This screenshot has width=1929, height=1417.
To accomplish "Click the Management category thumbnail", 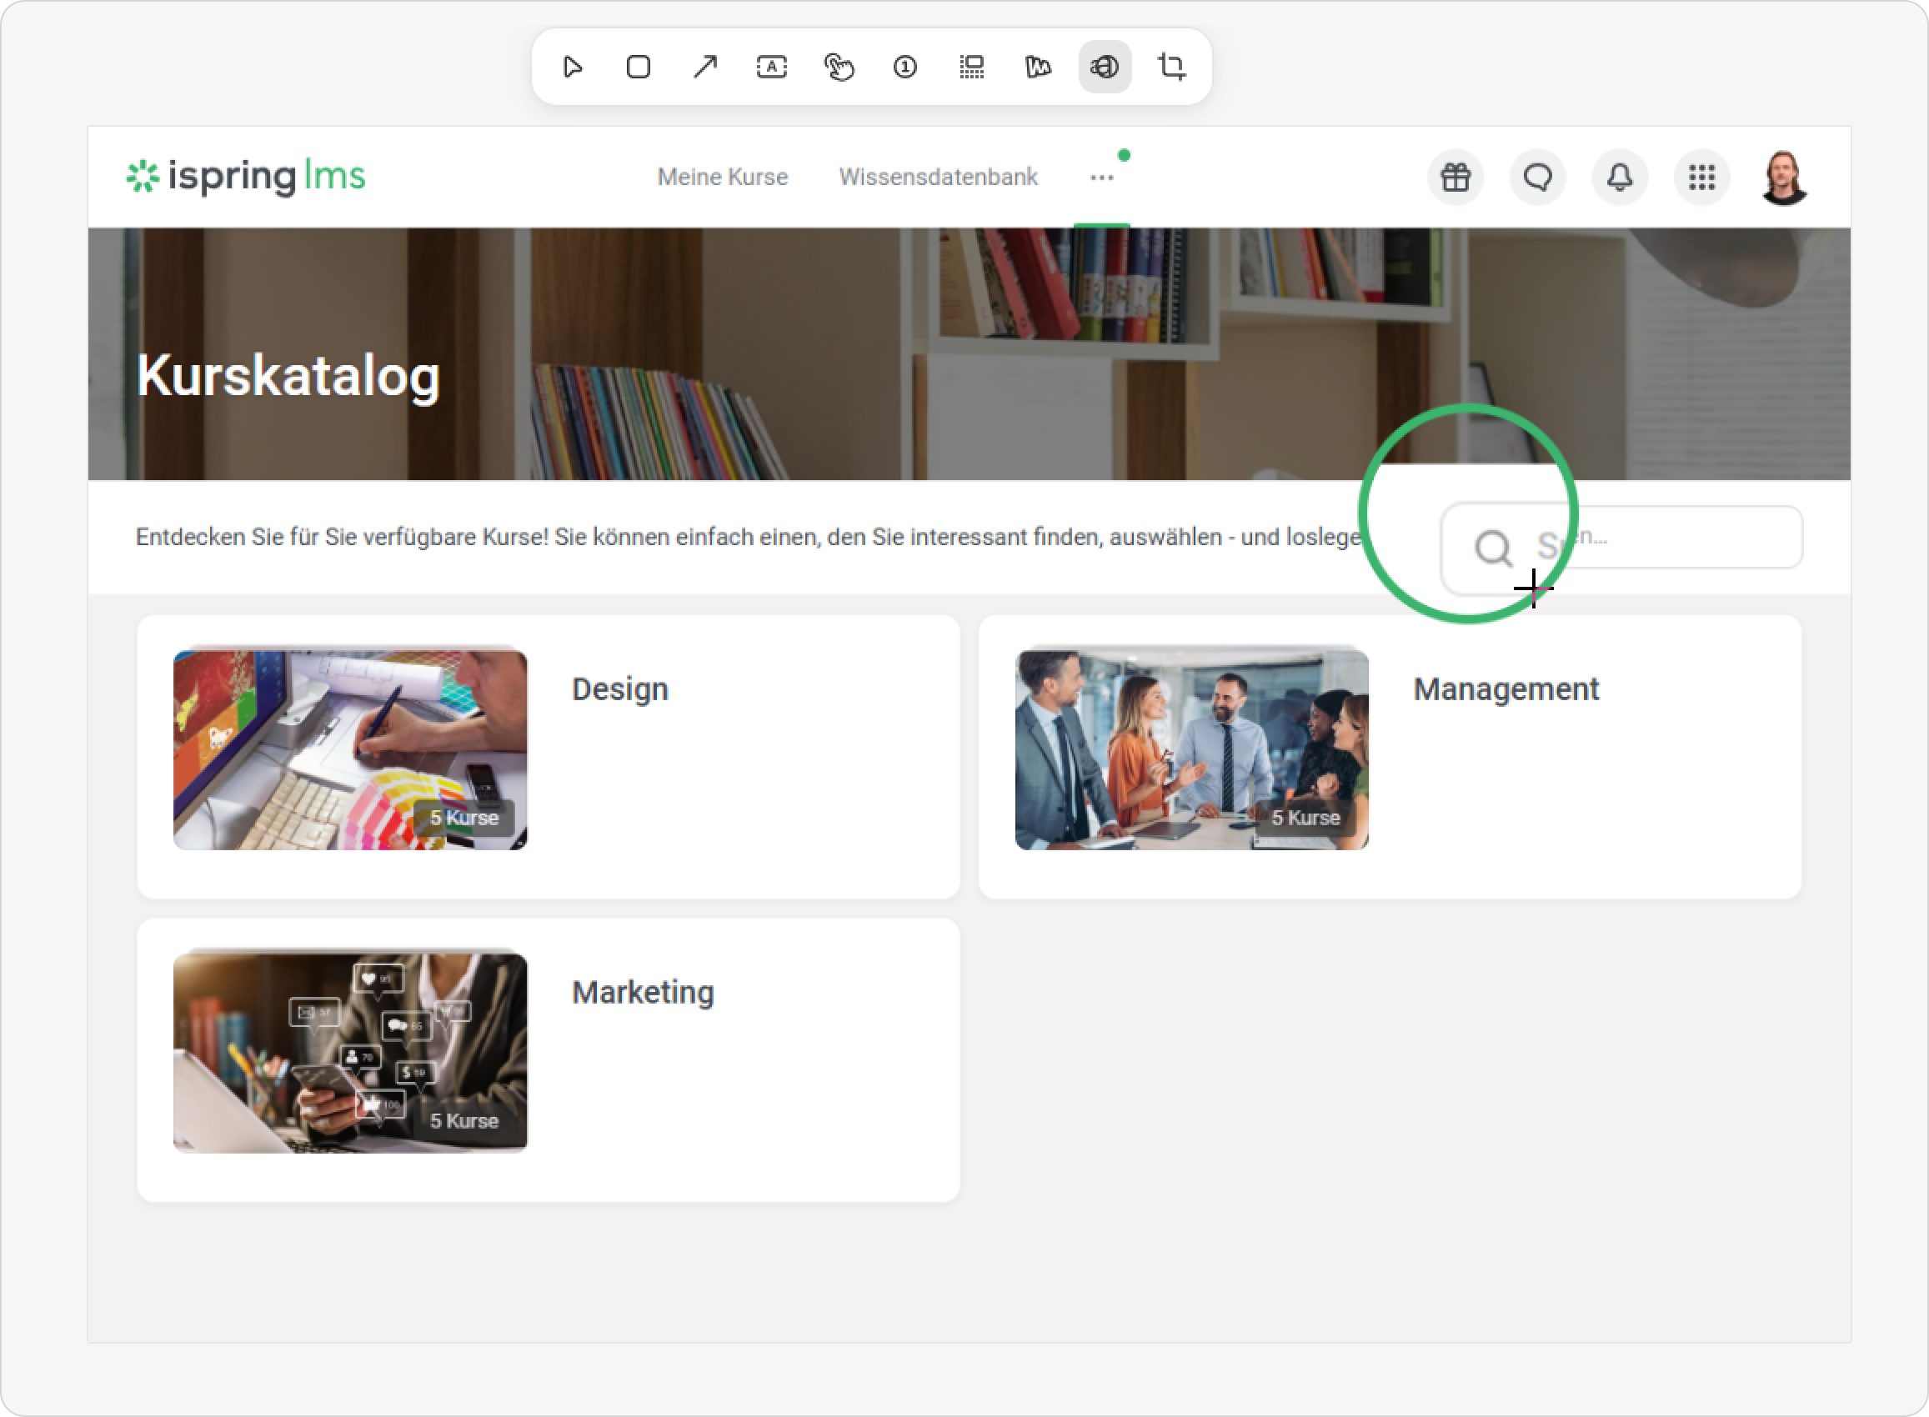I will tap(1192, 749).
